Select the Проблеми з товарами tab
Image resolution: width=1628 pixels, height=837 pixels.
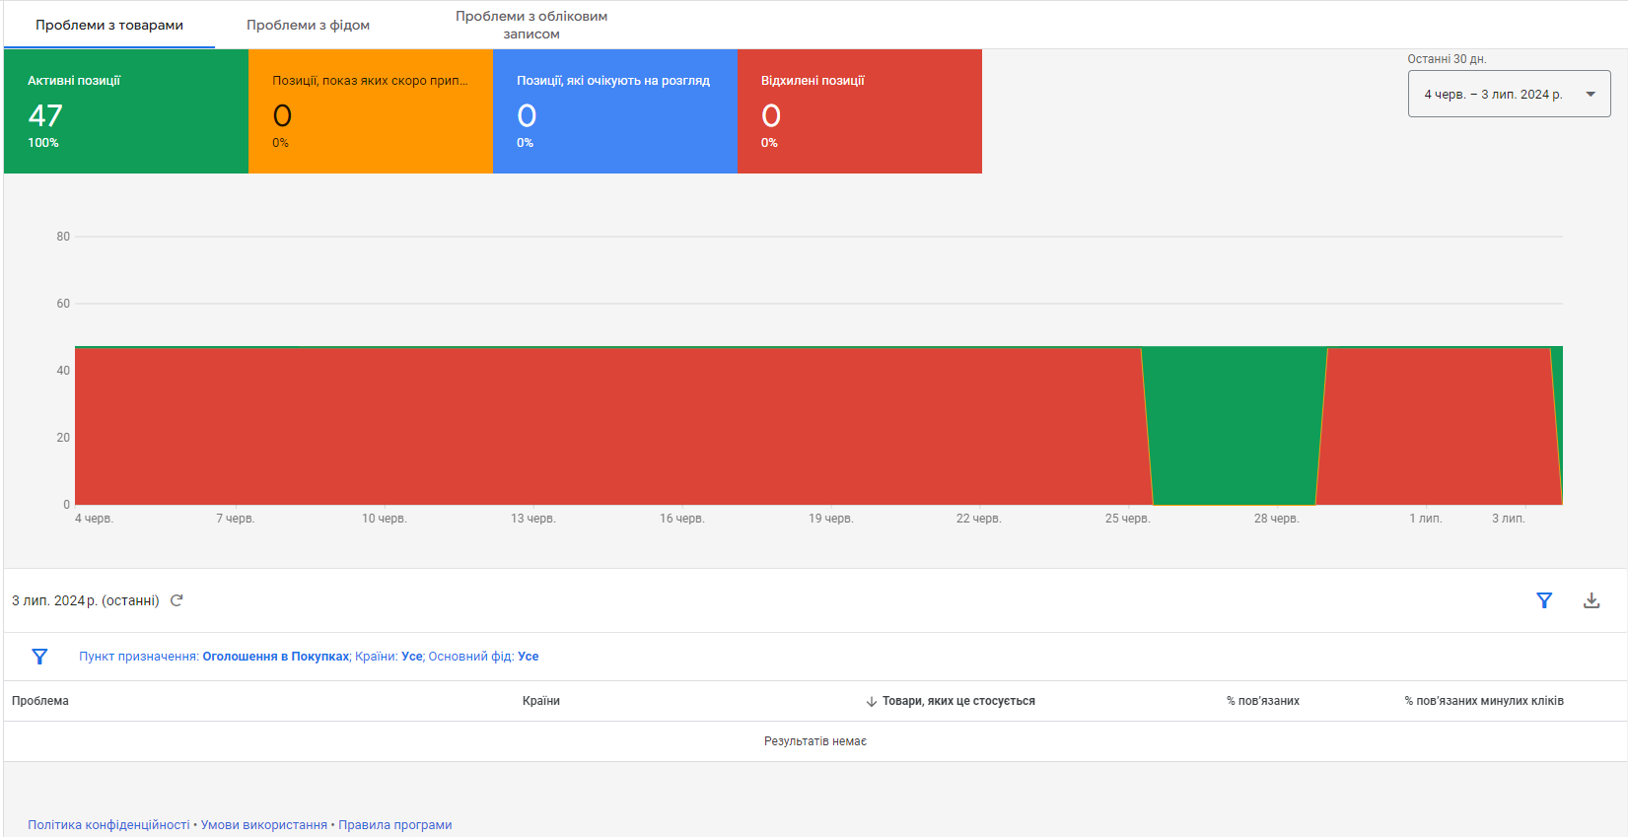coord(109,26)
